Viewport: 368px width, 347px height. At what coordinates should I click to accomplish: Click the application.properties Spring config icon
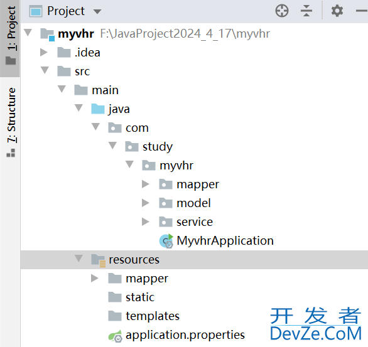[115, 336]
